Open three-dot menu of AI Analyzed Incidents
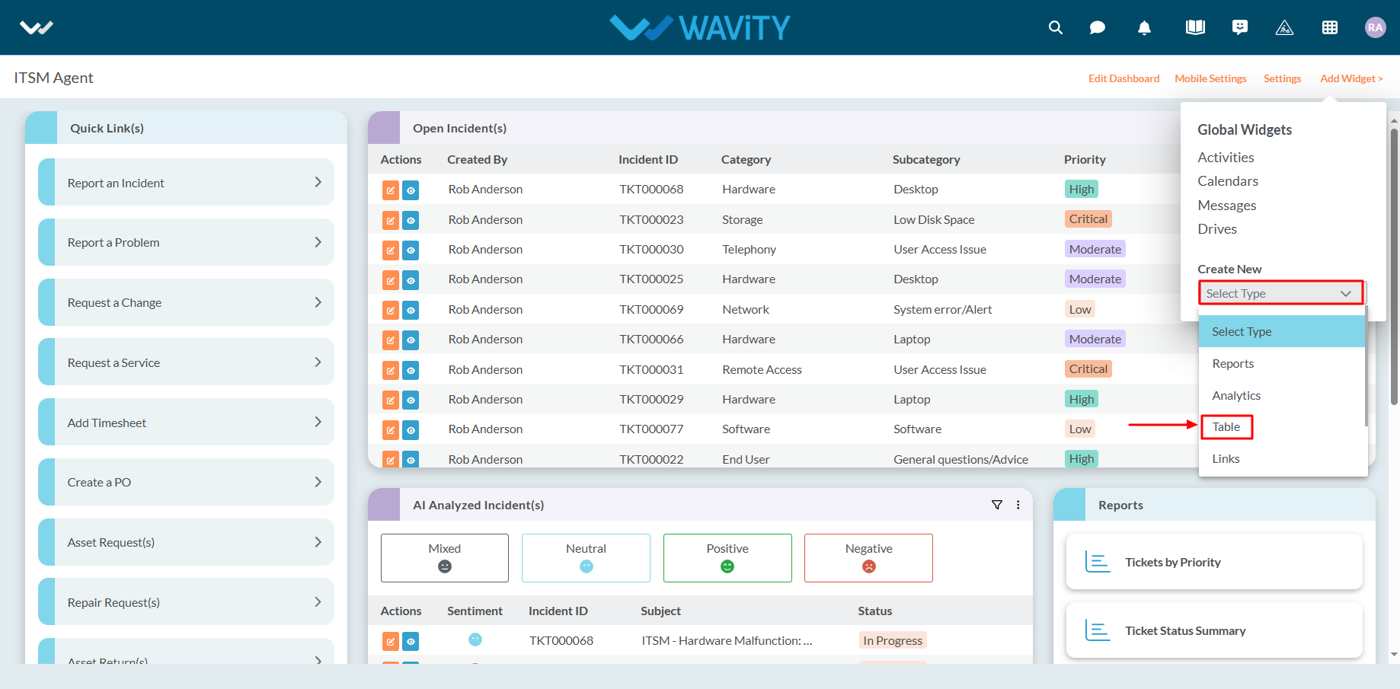 coord(1018,505)
